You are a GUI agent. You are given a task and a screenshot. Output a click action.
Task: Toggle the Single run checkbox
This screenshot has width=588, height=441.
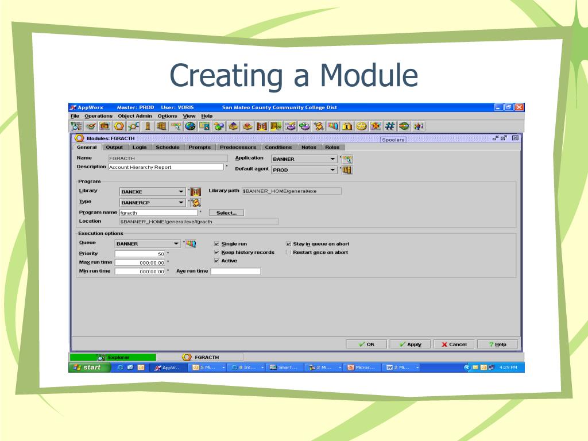[x=216, y=243]
